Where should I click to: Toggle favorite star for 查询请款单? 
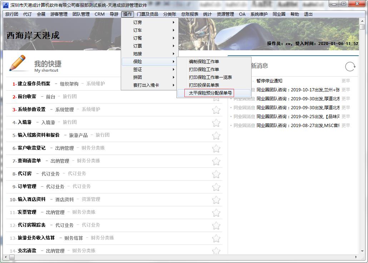[x=216, y=161]
